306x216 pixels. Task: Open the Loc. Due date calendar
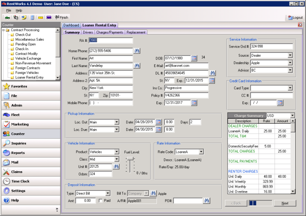coord(158,129)
